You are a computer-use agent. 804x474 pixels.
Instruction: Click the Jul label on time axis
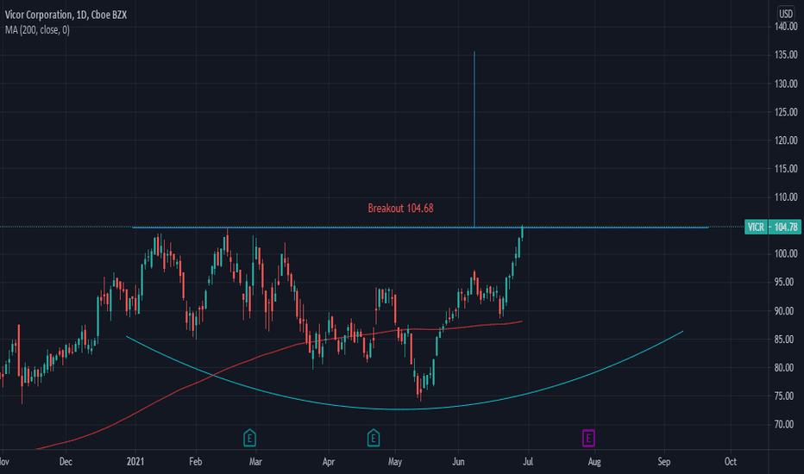tap(528, 462)
